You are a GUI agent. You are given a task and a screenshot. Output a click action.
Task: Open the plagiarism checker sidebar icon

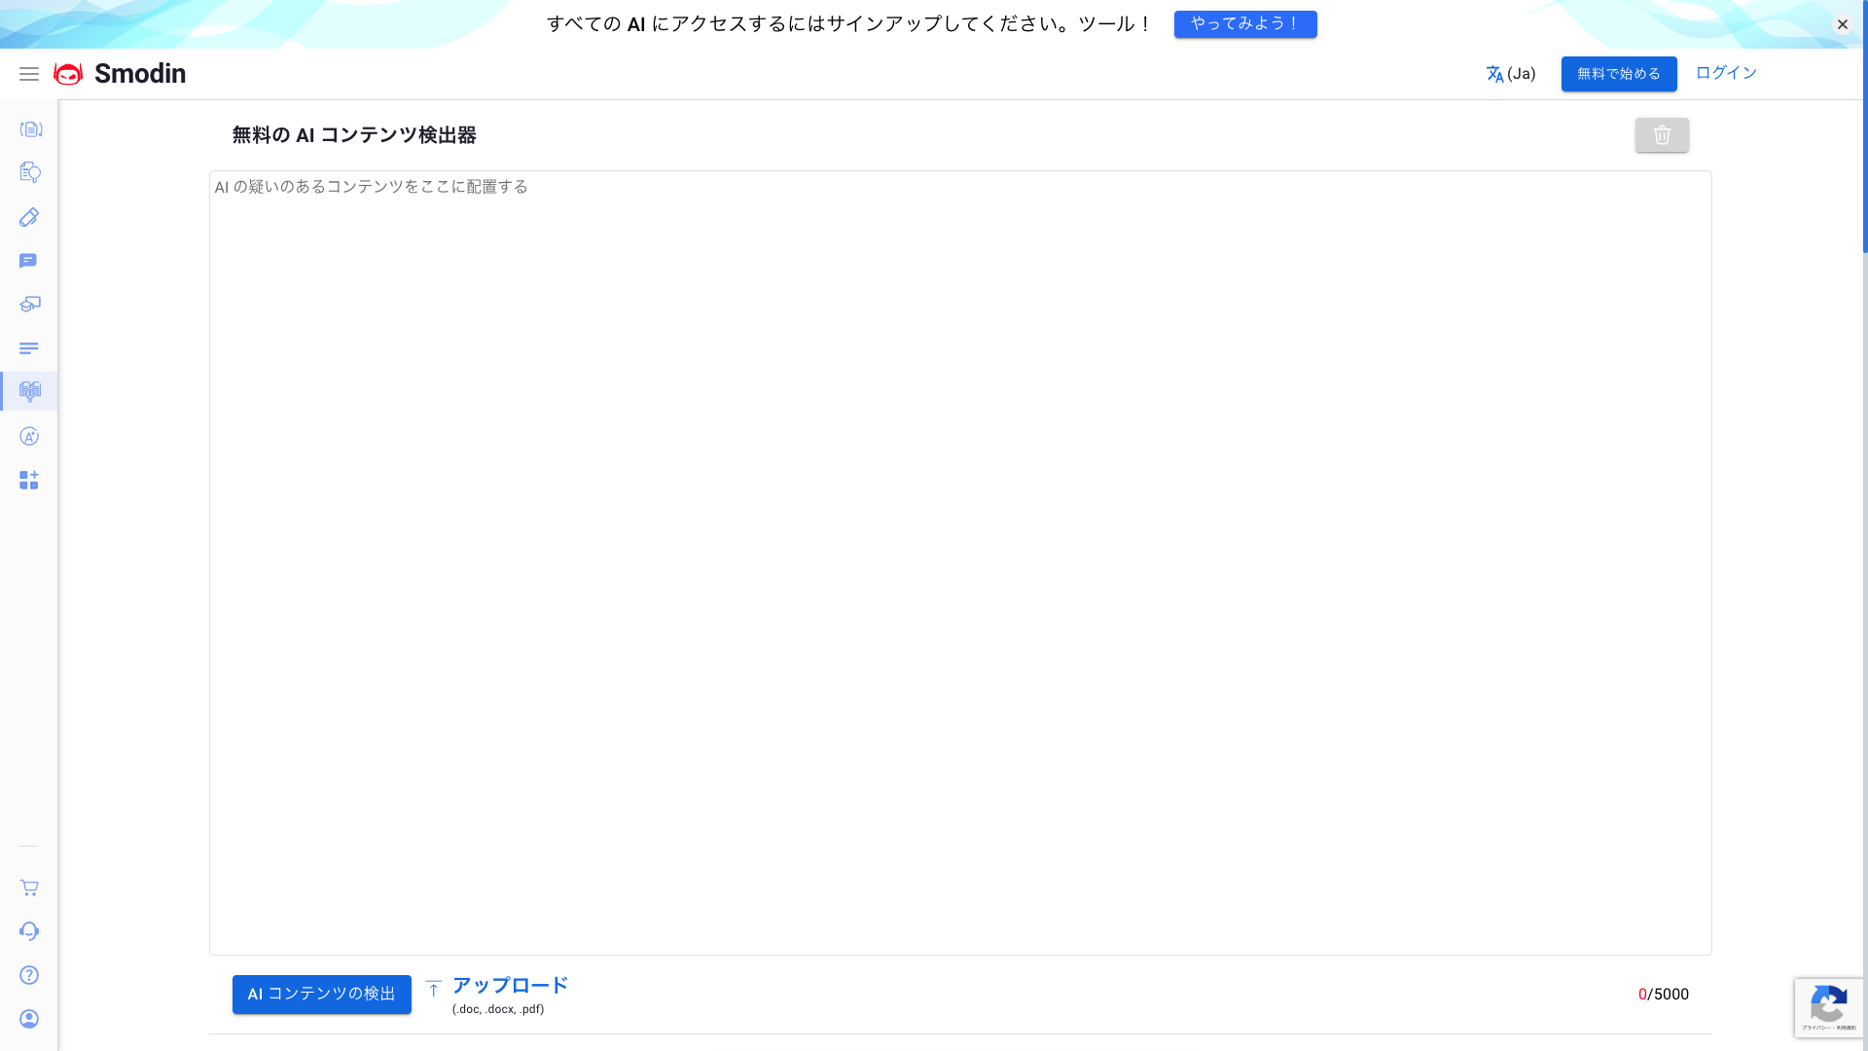pyautogui.click(x=30, y=173)
